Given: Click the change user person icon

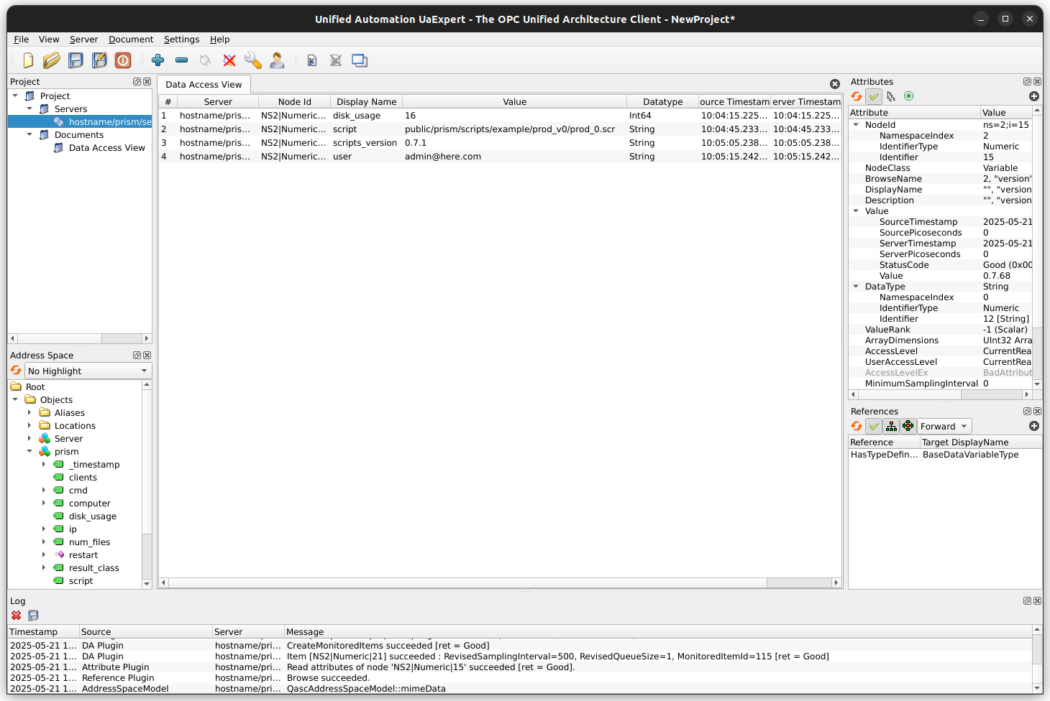Looking at the screenshot, I should (277, 60).
